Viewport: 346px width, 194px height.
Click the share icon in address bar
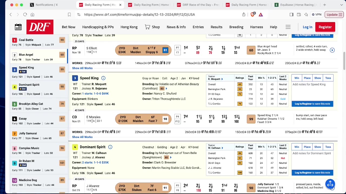click(244, 15)
